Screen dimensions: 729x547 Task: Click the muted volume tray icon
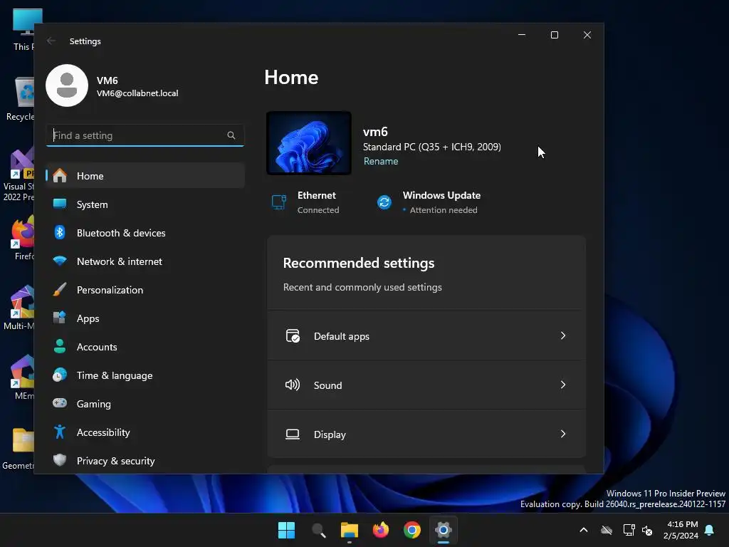pos(646,530)
